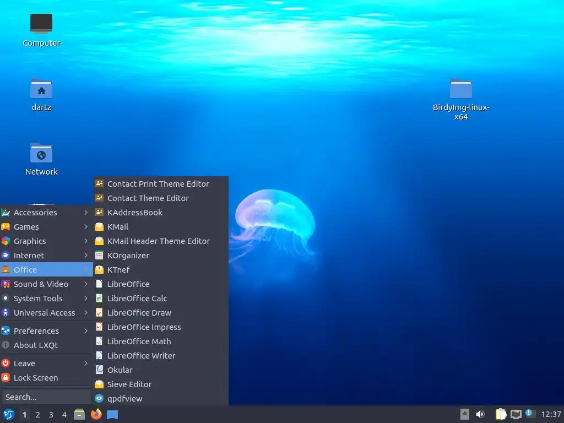Open KMail Header Theme Editor
Image resolution: width=564 pixels, height=423 pixels.
161,241
